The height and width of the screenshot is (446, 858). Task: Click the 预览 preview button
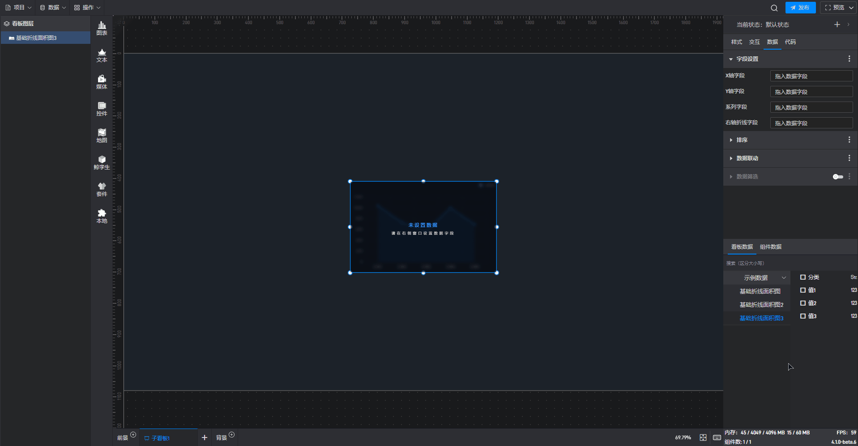point(834,8)
